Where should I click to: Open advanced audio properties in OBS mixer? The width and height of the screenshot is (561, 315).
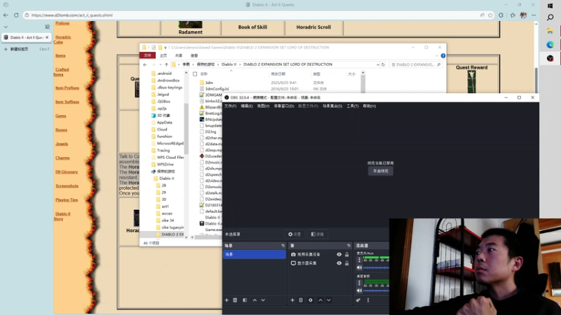click(358, 300)
